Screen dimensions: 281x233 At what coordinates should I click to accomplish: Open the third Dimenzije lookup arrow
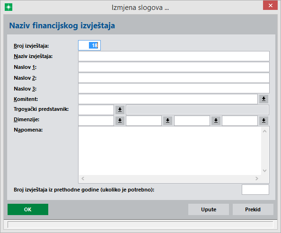tap(216, 121)
